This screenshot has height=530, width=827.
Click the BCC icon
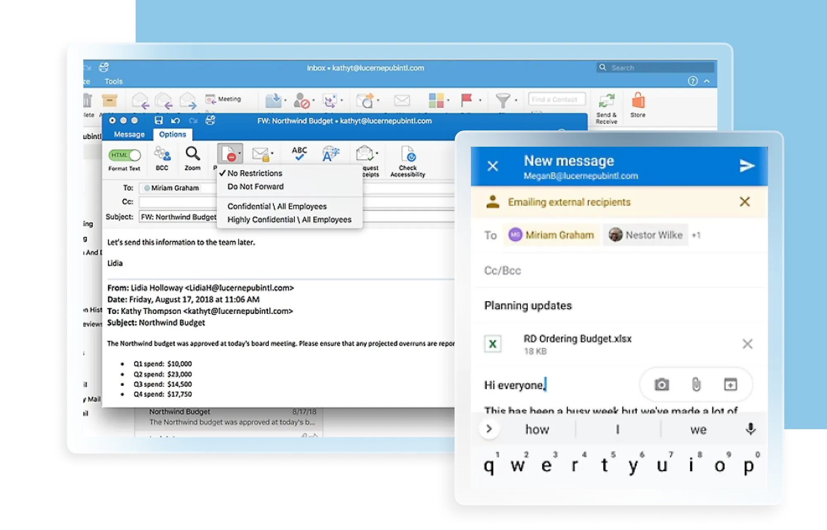coord(162,154)
